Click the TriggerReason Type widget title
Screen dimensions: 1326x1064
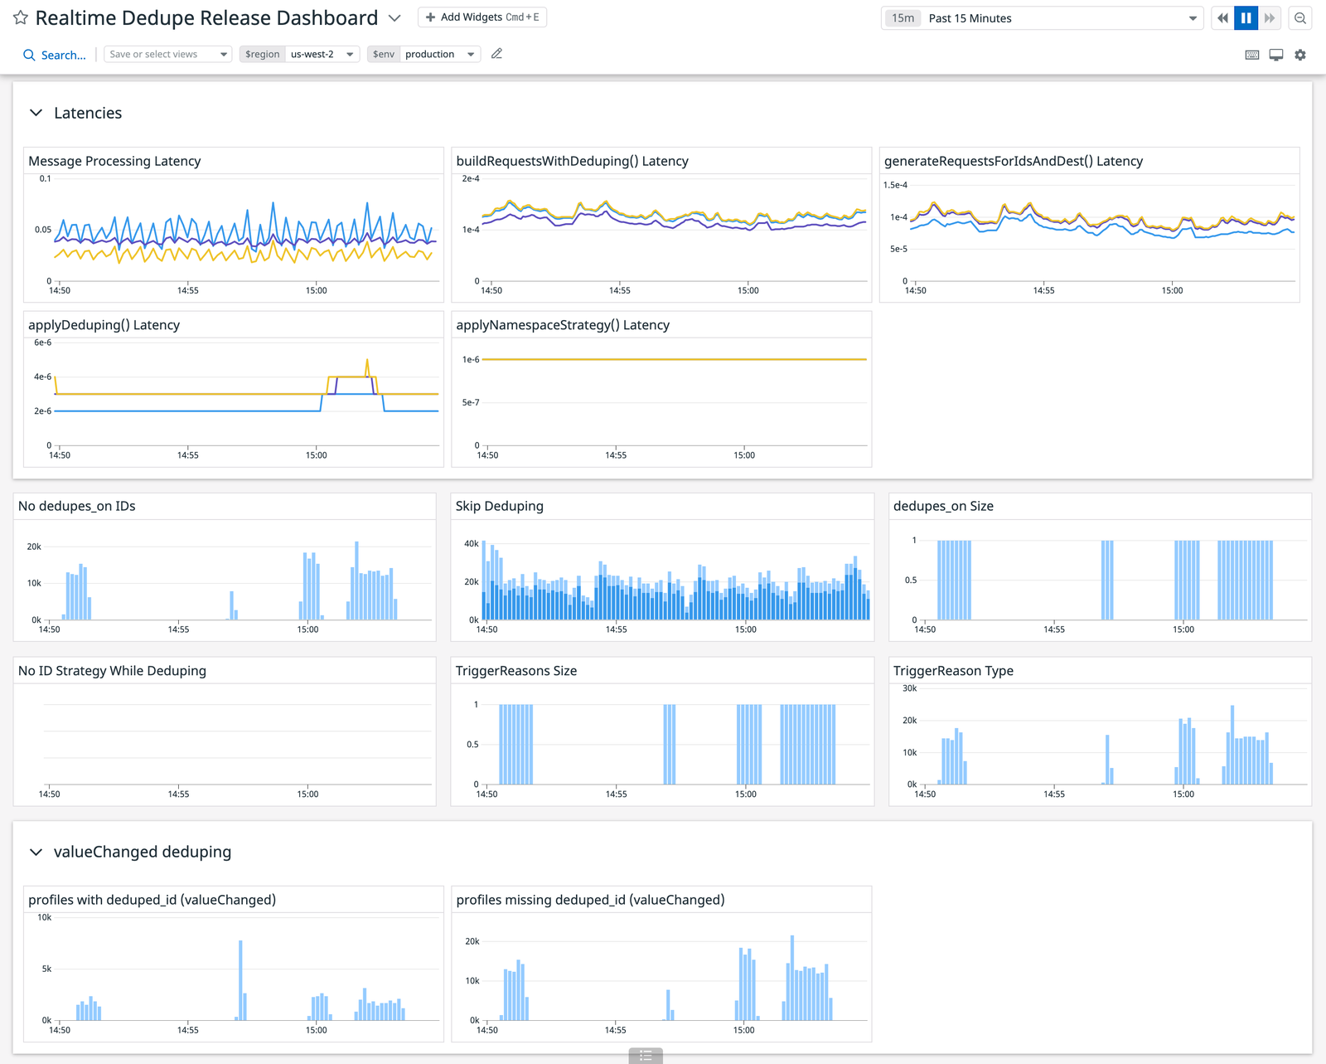[953, 671]
